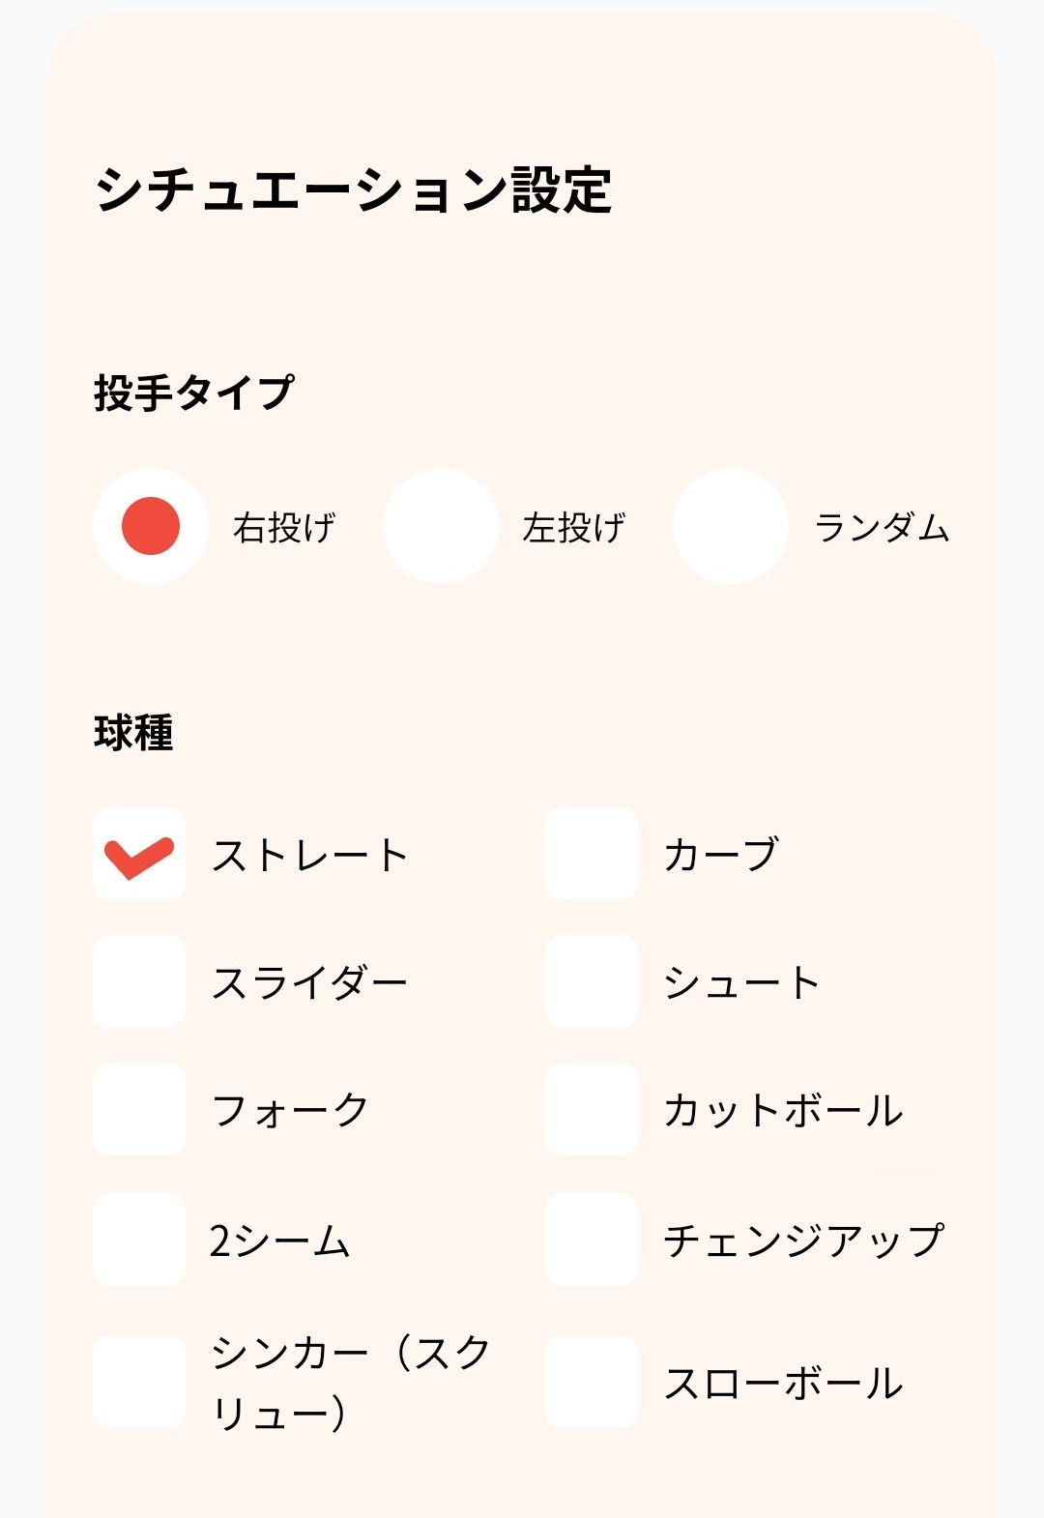Check the チェンジアップ checkbox
The height and width of the screenshot is (1518, 1044).
tap(592, 1239)
